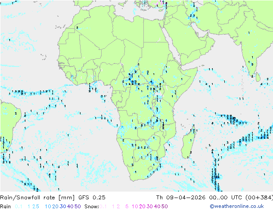Image resolution: width=273 pixels, height=210 pixels.
Task: Pick the Snow 30 legend value
Action: click(x=150, y=207)
